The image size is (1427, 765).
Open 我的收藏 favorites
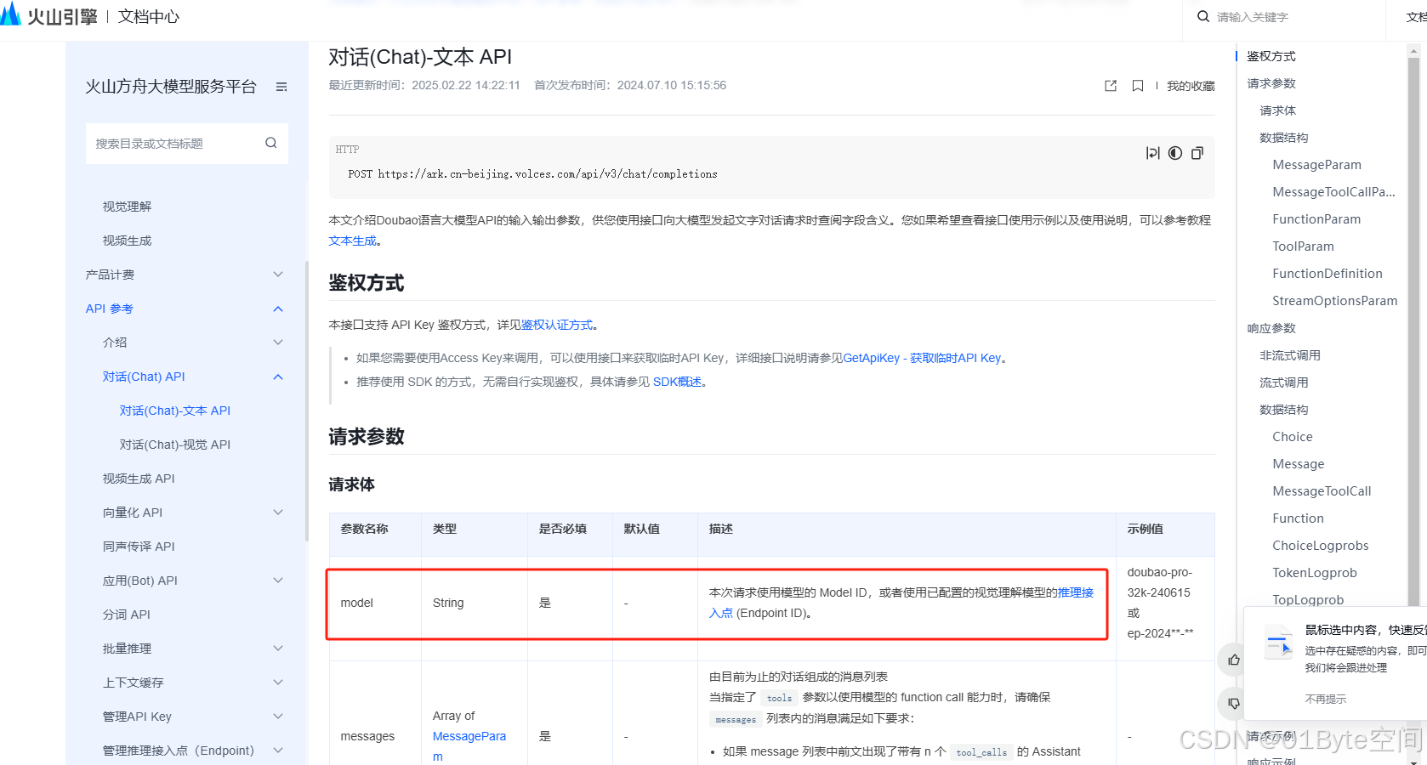pyautogui.click(x=1191, y=86)
